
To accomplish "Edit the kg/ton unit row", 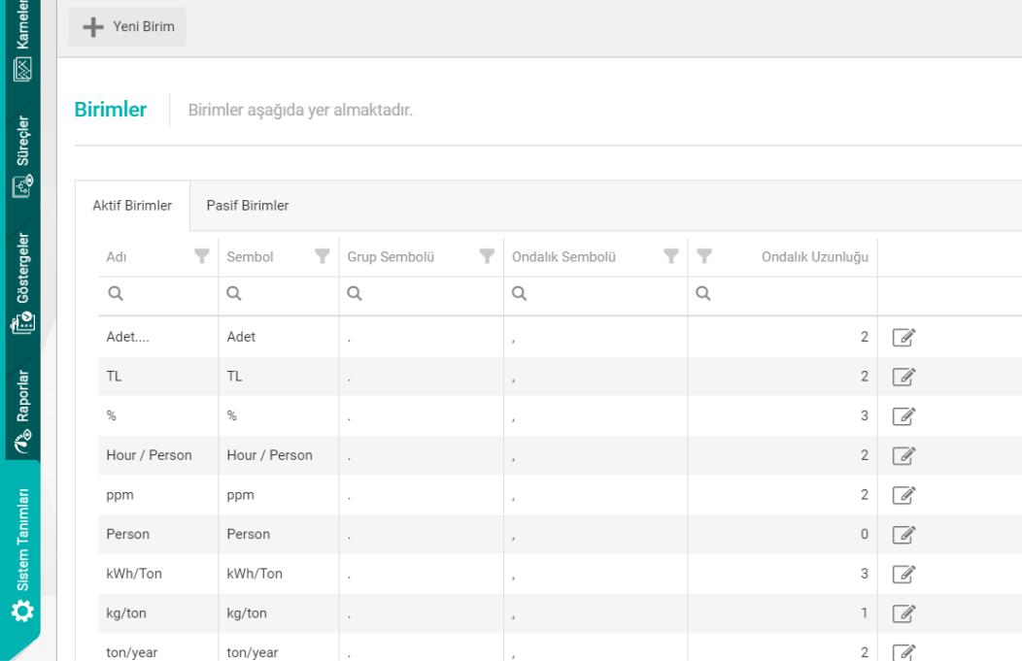I will (x=903, y=612).
